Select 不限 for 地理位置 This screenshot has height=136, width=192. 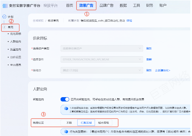click(x=69, y=123)
